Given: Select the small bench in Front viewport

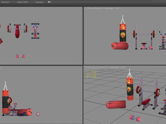Looking at the screenshot, I should coord(144,46).
